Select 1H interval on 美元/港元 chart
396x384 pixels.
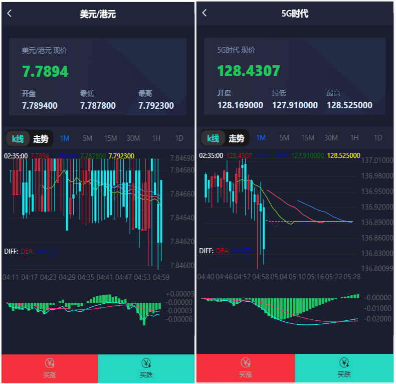(x=156, y=138)
